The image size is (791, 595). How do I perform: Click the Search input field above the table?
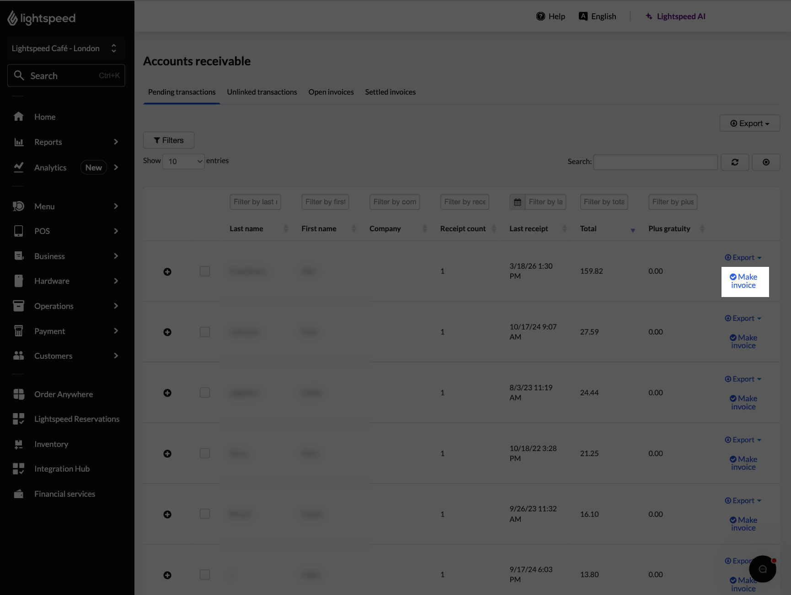(655, 162)
